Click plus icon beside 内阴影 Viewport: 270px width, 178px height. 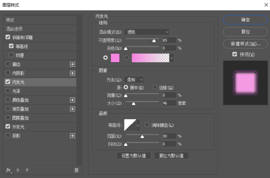point(72,73)
